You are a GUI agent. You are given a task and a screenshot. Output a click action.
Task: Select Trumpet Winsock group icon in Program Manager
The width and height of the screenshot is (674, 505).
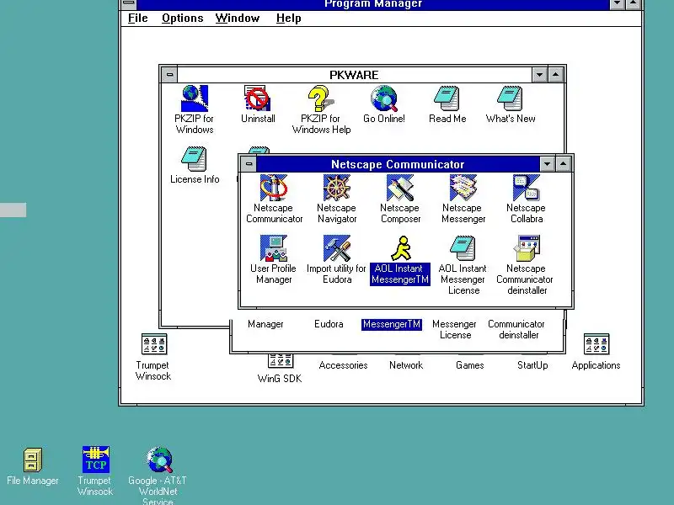click(x=154, y=344)
